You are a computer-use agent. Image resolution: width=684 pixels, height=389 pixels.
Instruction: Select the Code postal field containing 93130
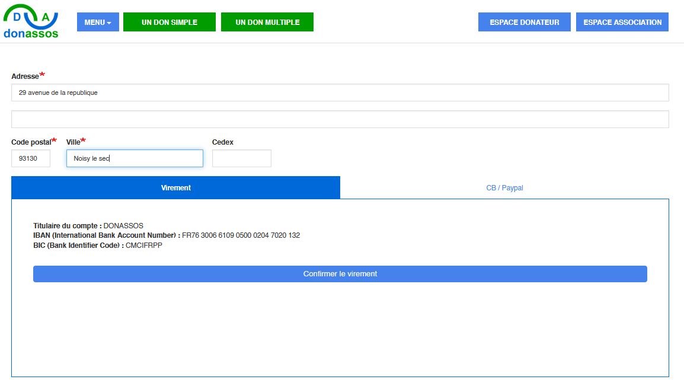tap(31, 158)
